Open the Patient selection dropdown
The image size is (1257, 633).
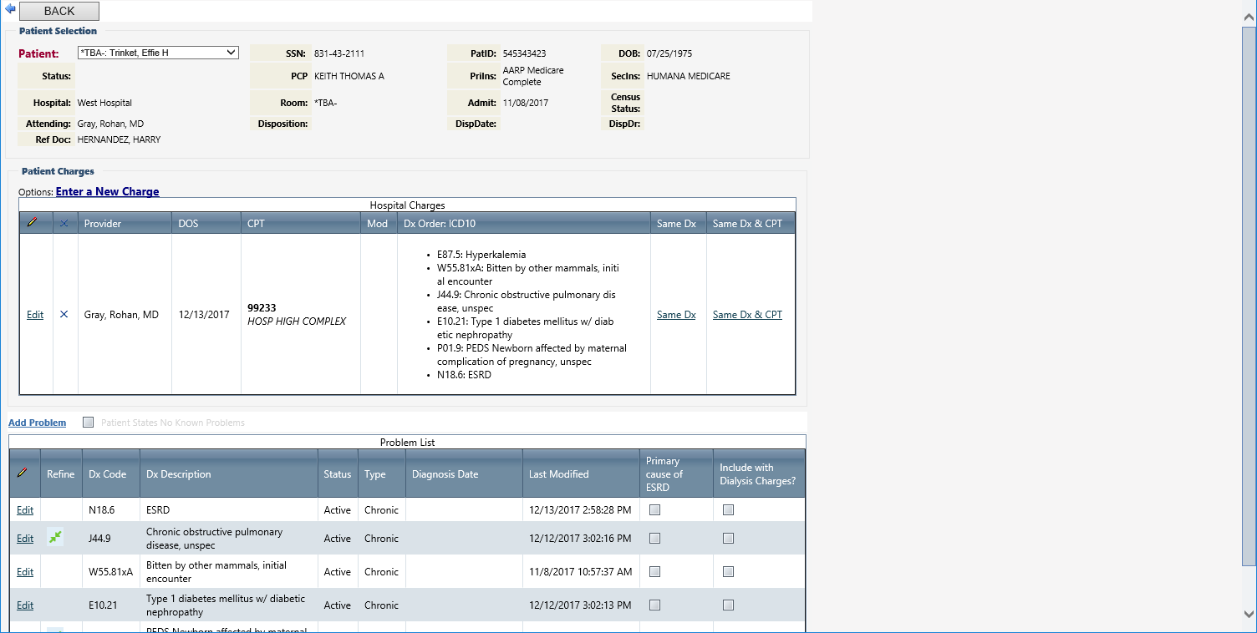tap(231, 53)
